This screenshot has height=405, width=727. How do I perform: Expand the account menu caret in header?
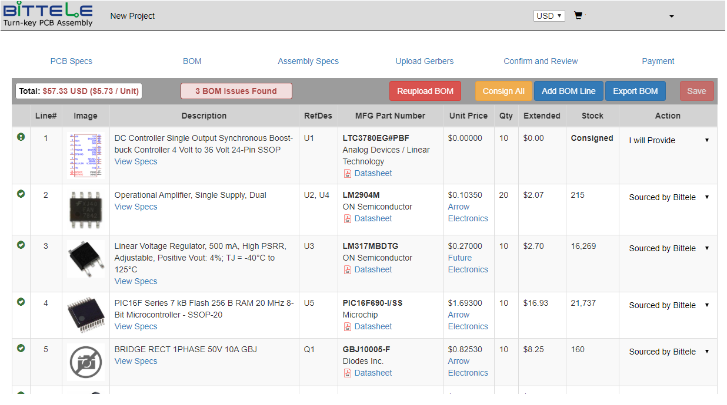pyautogui.click(x=672, y=16)
